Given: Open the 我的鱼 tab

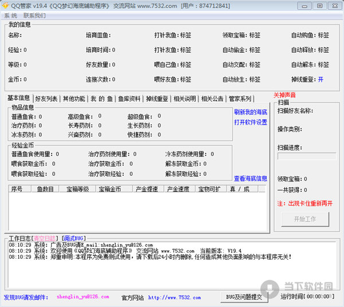Looking at the screenshot, I should tap(101, 99).
